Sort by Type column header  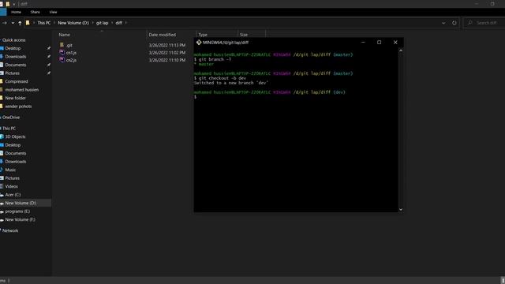(x=203, y=35)
